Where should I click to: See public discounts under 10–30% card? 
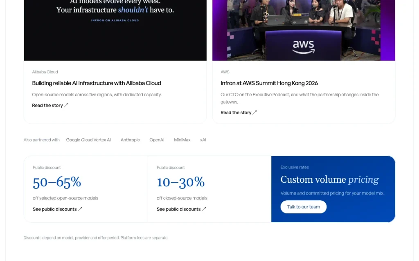point(181,209)
